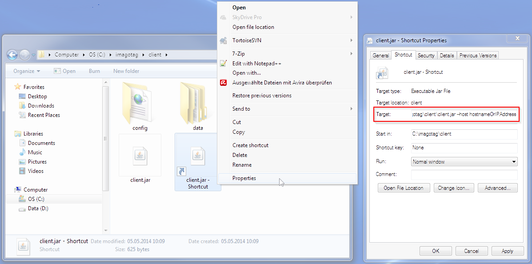Click the Open File Location button
The image size is (532, 264).
point(404,188)
